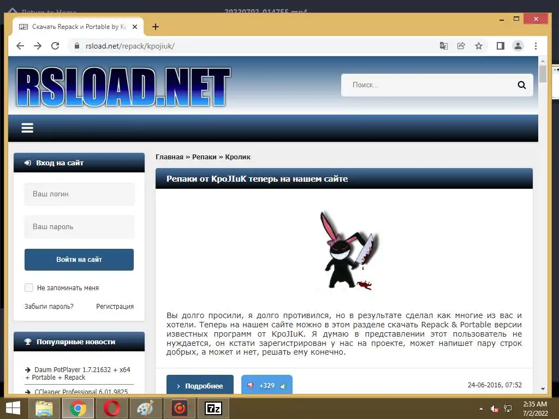
Task: Open File Explorer from taskbar
Action: click(x=44, y=408)
